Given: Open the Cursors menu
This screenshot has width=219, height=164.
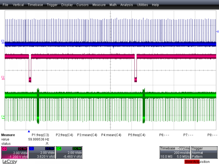Looking at the screenshot, I should pyautogui.click(x=83, y=5).
